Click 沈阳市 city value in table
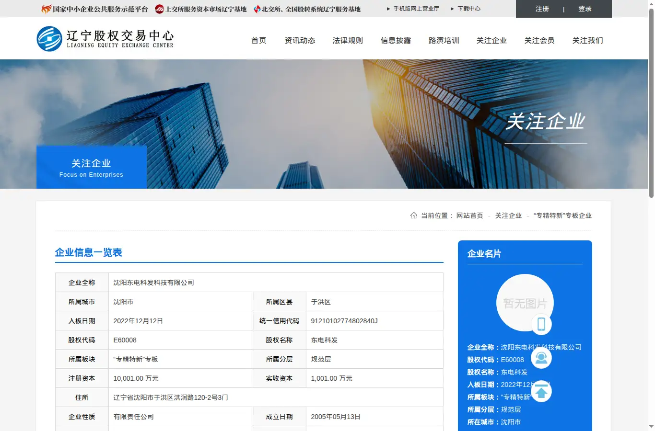The image size is (655, 431). pos(123,302)
